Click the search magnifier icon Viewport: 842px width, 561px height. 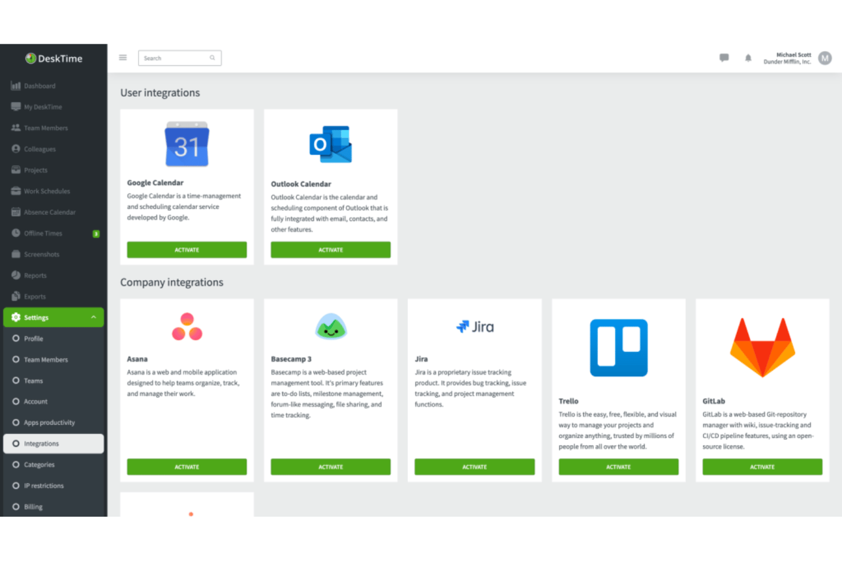(212, 58)
